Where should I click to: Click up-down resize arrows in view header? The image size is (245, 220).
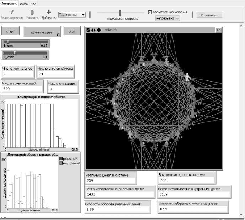(99, 30)
